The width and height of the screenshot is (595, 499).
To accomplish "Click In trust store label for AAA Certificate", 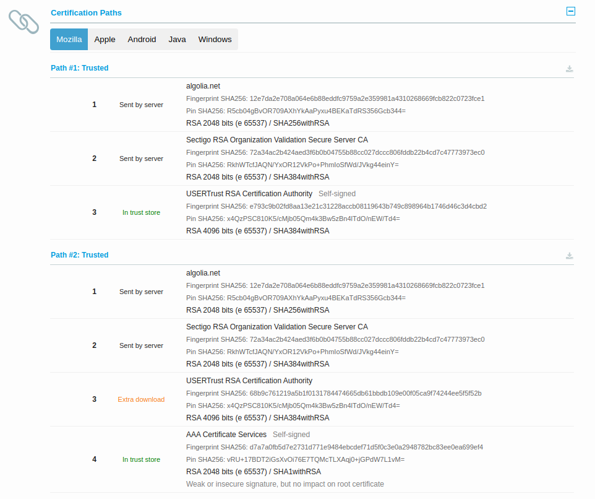I will (141, 459).
